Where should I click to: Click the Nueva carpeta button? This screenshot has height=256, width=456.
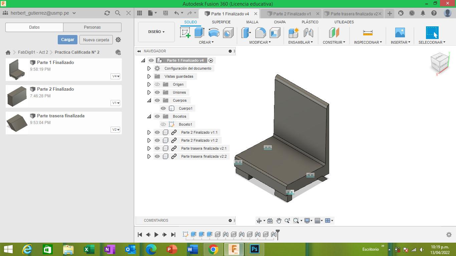96,40
